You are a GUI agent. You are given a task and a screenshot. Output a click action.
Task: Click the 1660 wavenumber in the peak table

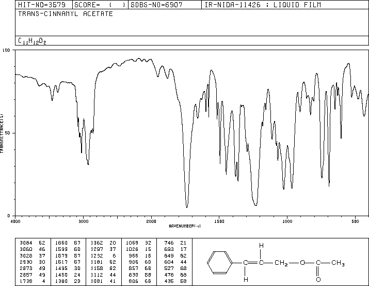click(61, 243)
